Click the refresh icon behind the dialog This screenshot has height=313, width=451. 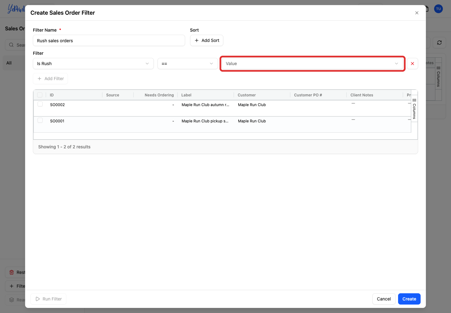click(x=439, y=43)
